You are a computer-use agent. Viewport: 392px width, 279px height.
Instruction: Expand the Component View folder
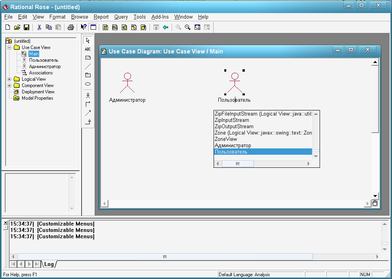9,85
